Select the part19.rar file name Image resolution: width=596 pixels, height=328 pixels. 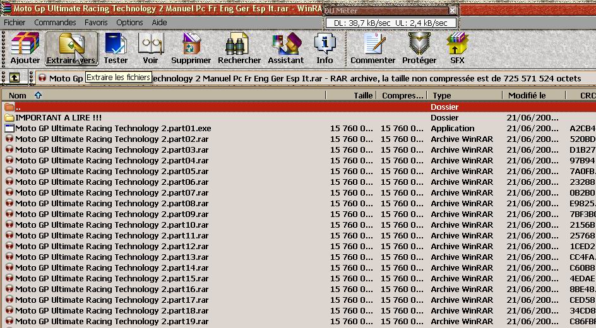pos(112,321)
